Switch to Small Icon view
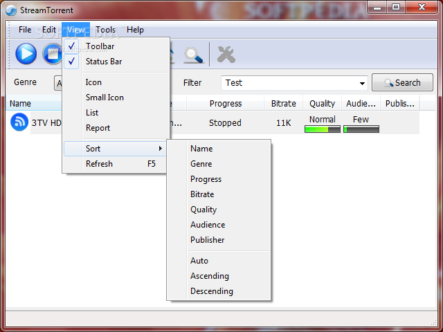This screenshot has width=443, height=332. 116,98
